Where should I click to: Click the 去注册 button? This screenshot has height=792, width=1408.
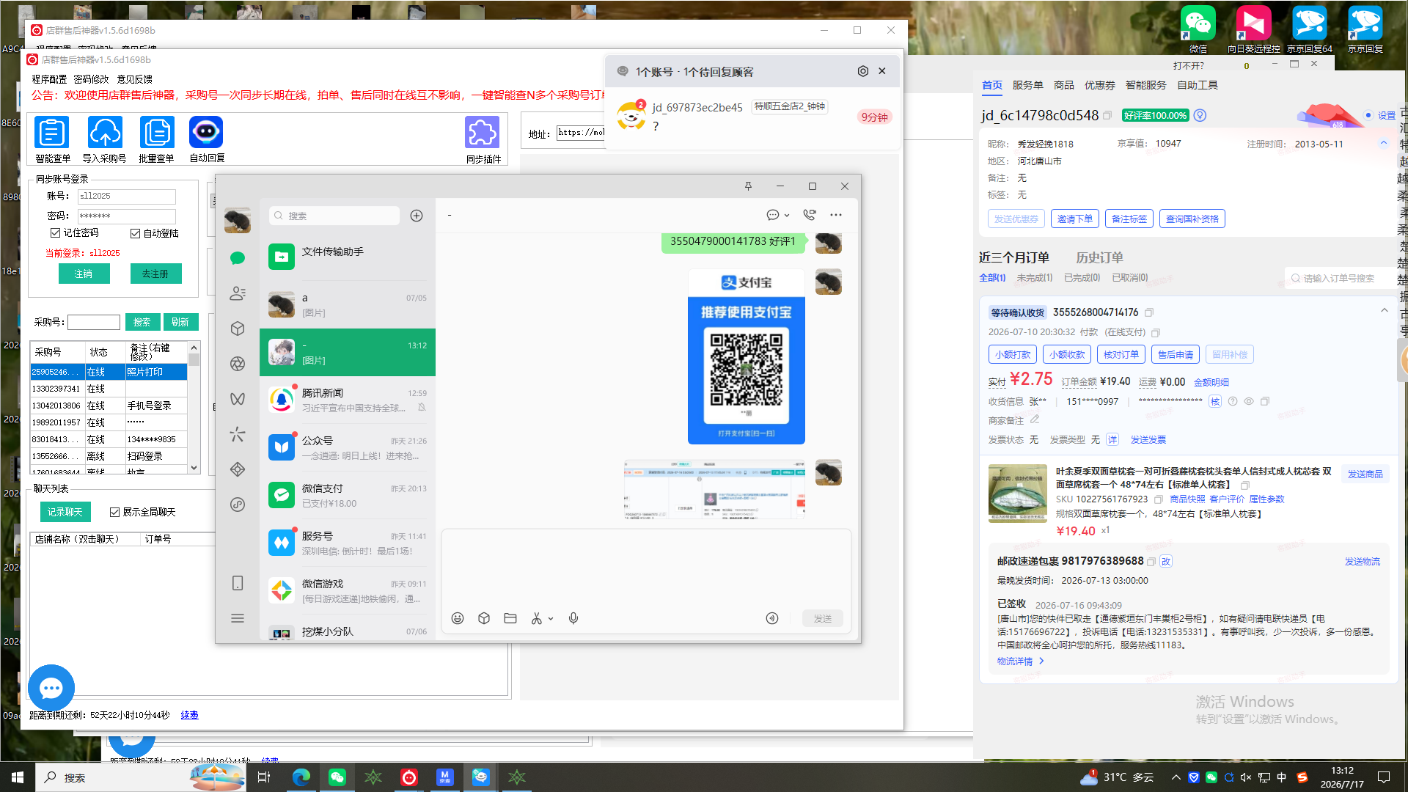click(156, 274)
